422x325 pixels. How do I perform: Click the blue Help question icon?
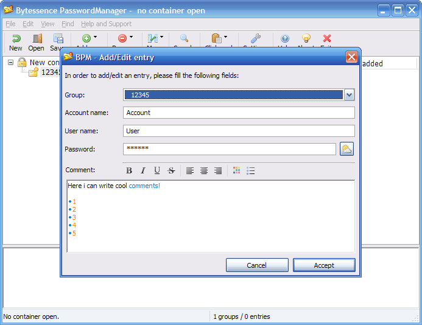(x=285, y=38)
